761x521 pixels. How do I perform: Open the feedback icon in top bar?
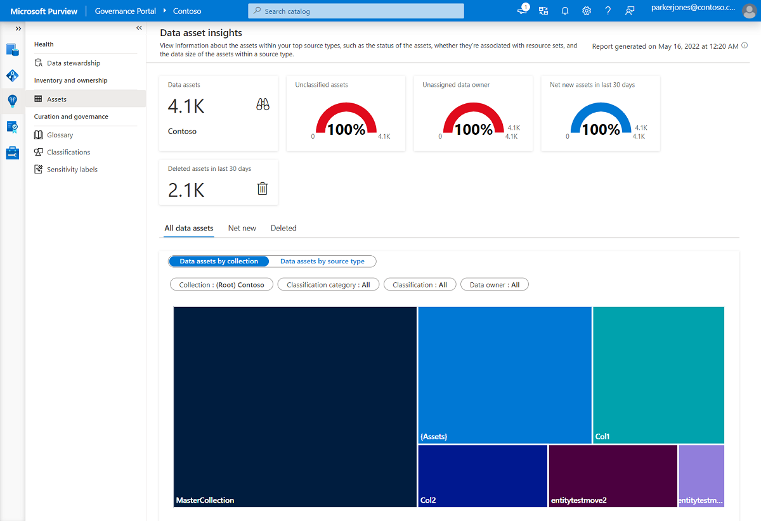pos(629,11)
